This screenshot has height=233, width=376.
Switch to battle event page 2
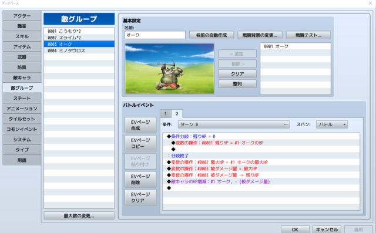coord(177,113)
